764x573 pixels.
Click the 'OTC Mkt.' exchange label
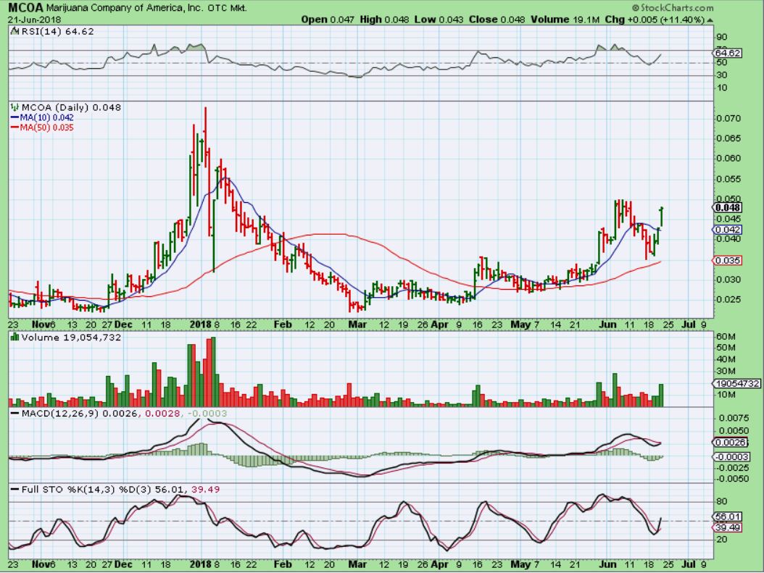227,8
